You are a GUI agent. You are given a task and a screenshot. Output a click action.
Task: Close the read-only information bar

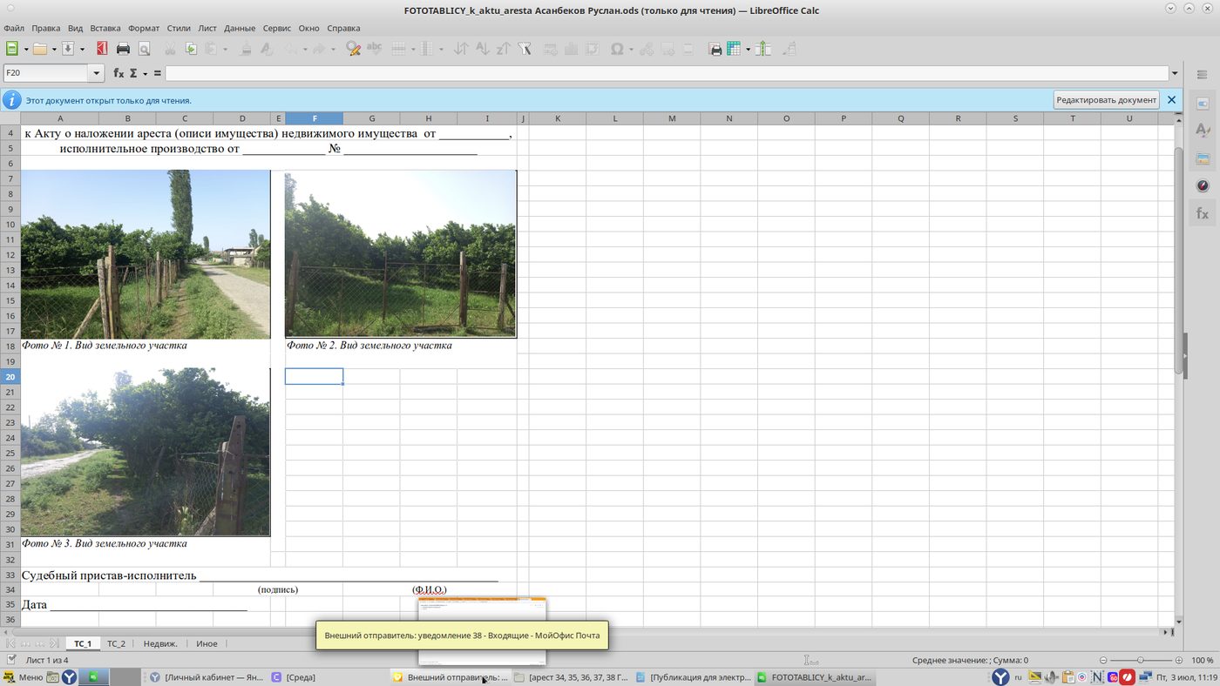point(1171,100)
